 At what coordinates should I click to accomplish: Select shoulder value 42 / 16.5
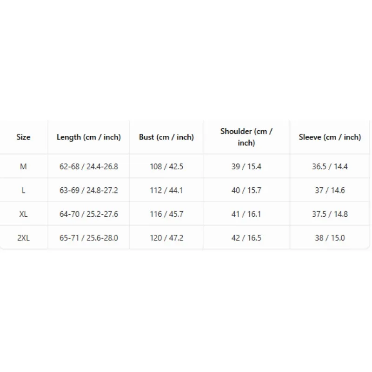click(x=246, y=238)
